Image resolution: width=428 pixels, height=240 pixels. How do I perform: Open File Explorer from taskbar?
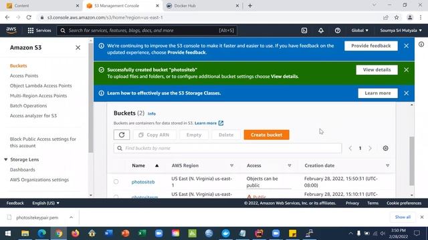pyautogui.click(x=25, y=233)
